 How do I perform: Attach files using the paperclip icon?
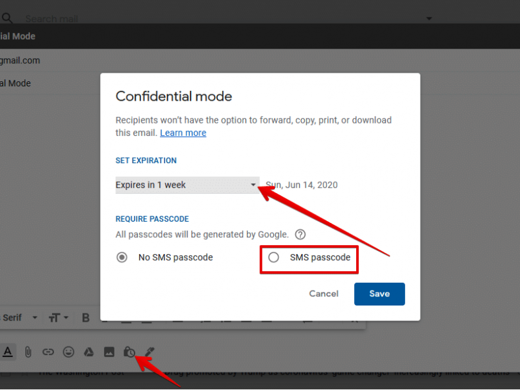(x=28, y=352)
